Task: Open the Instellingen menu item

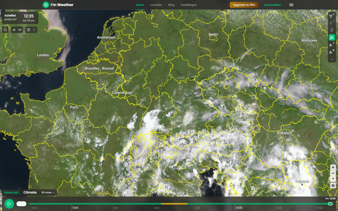Action: (x=189, y=5)
